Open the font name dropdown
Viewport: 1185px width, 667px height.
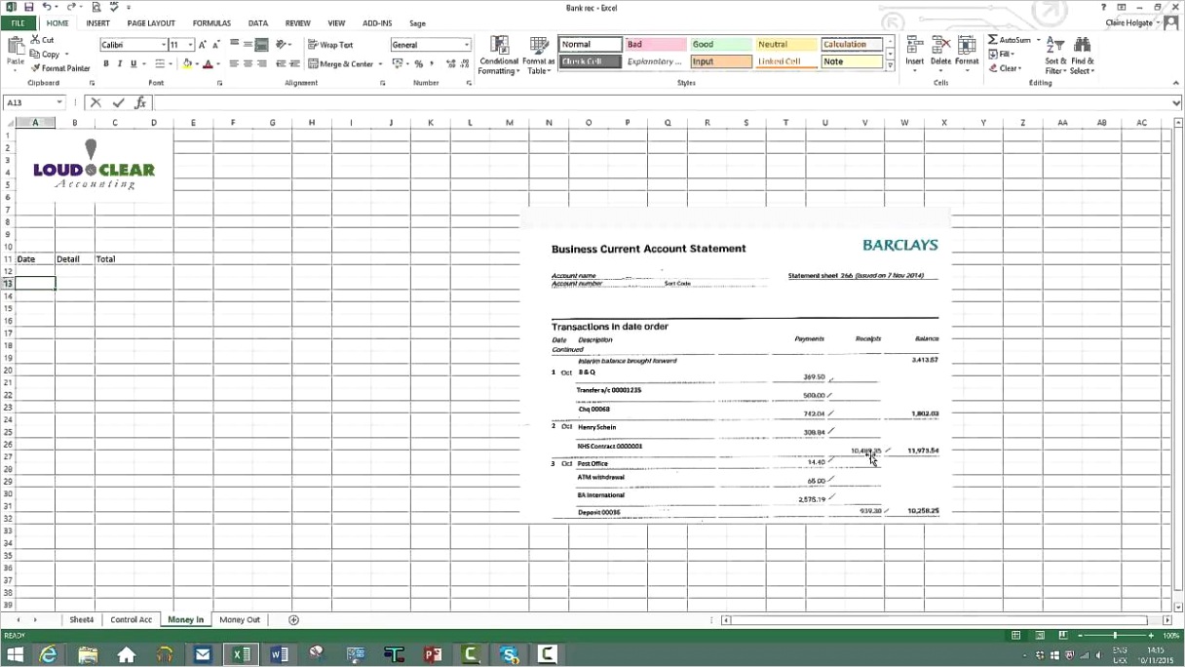tap(162, 45)
